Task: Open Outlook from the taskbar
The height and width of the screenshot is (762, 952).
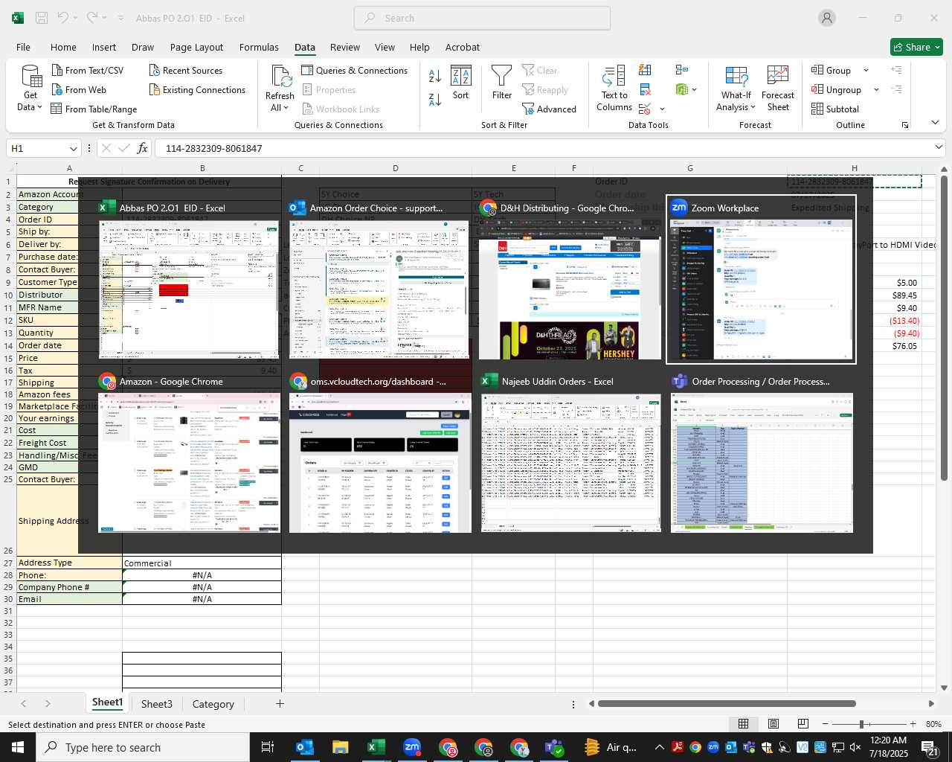Action: click(305, 747)
